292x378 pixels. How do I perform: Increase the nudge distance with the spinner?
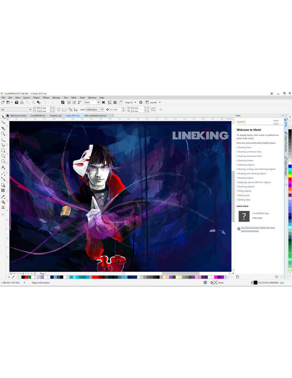coord(123,108)
